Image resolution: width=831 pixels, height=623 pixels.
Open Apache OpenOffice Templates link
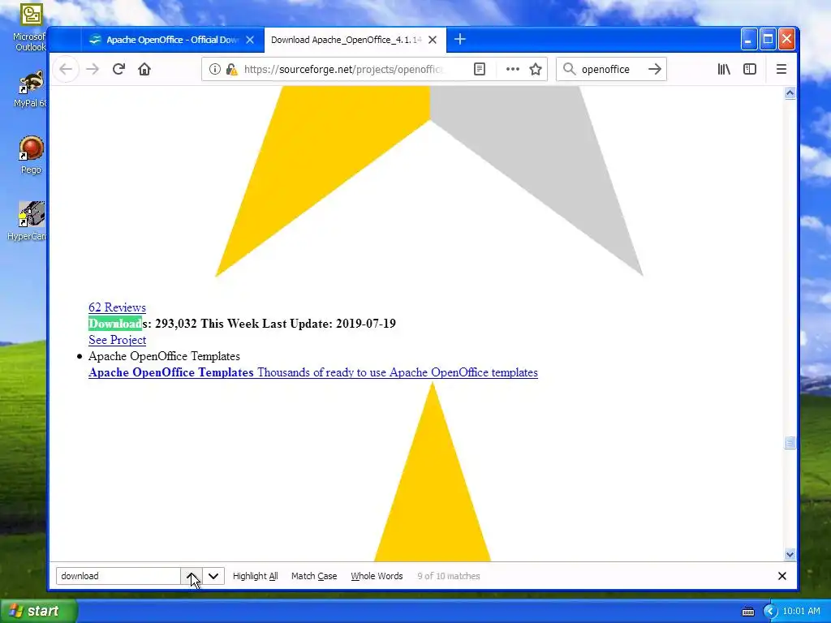point(312,372)
